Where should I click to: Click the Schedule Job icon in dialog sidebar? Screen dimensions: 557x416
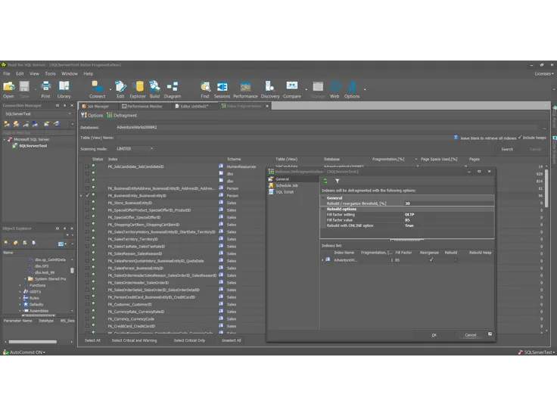click(x=271, y=185)
